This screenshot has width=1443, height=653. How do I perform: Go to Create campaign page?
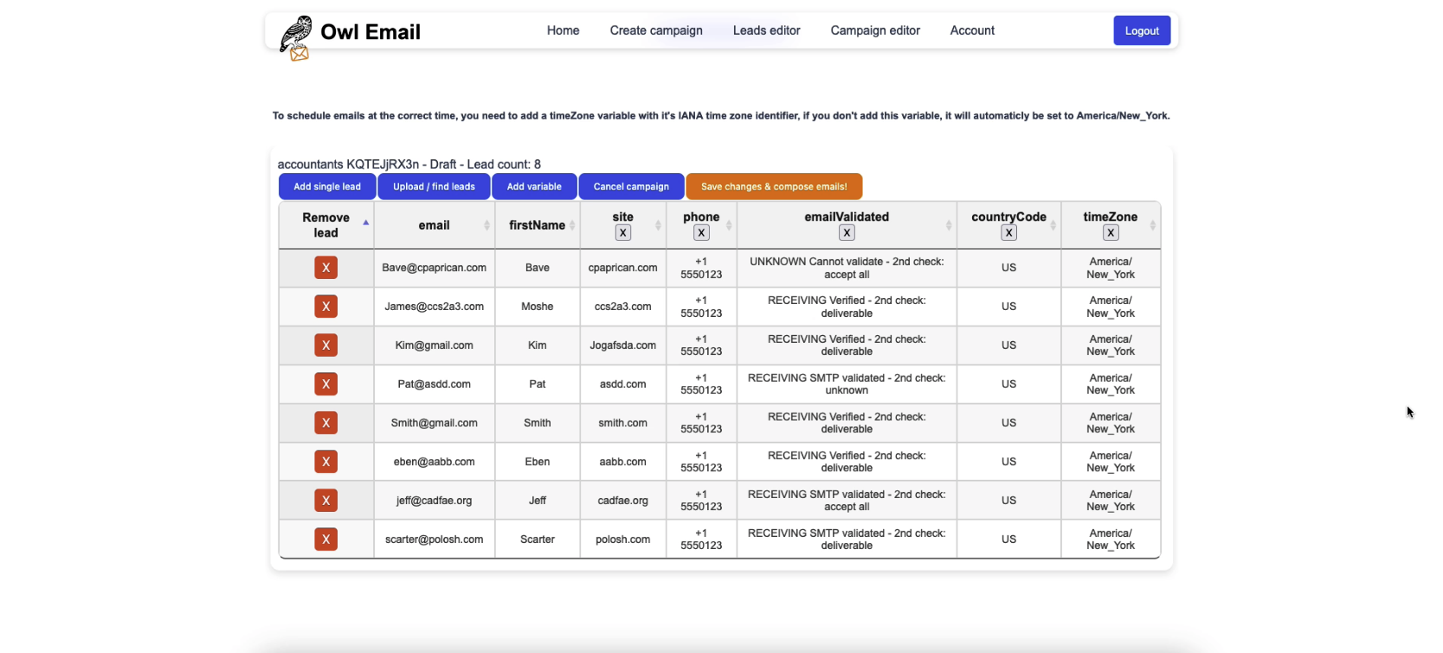tap(656, 30)
